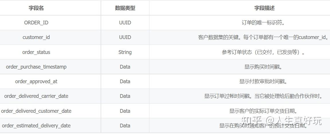
Task: Click the 参考订单状态 description cell
Action: click(263, 52)
